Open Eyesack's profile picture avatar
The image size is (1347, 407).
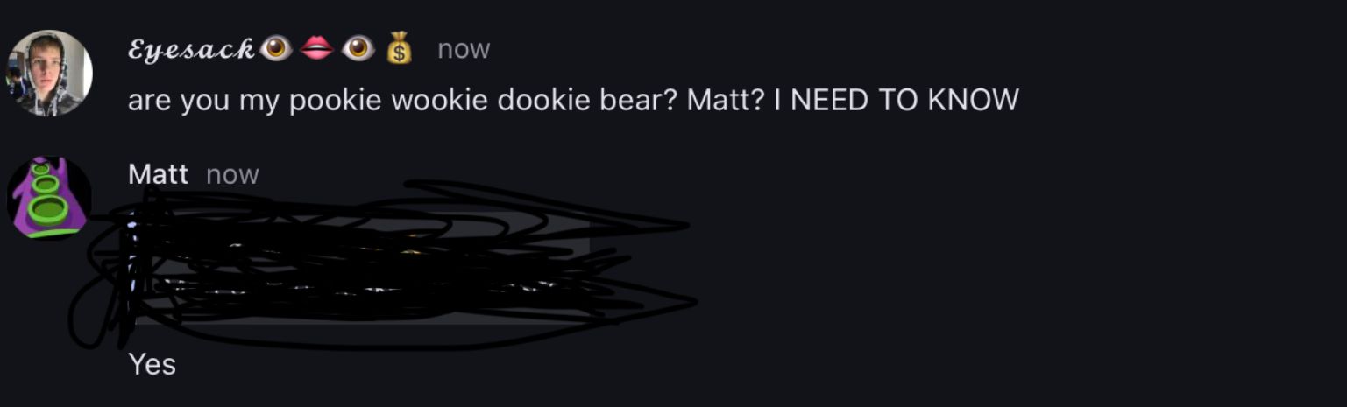coord(49,73)
